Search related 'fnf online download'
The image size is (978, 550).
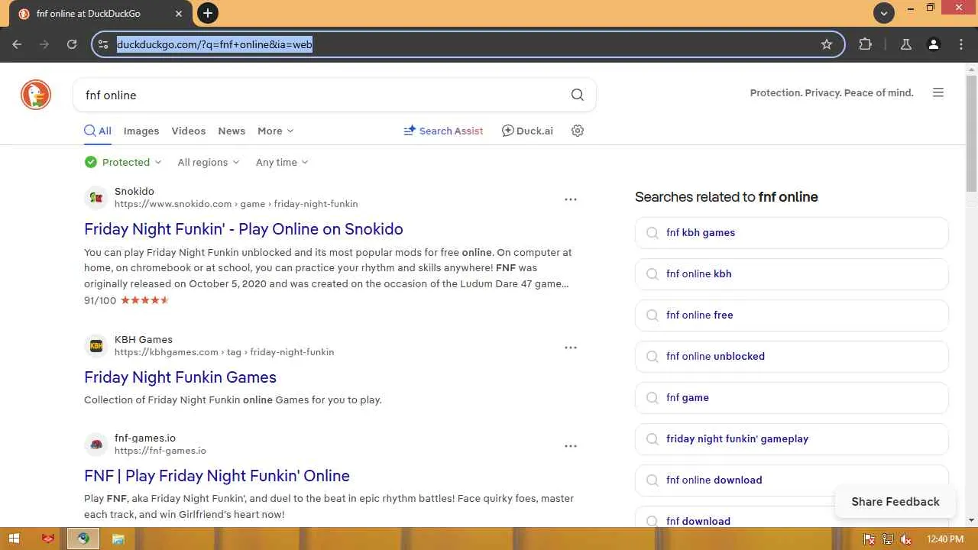[792, 480]
